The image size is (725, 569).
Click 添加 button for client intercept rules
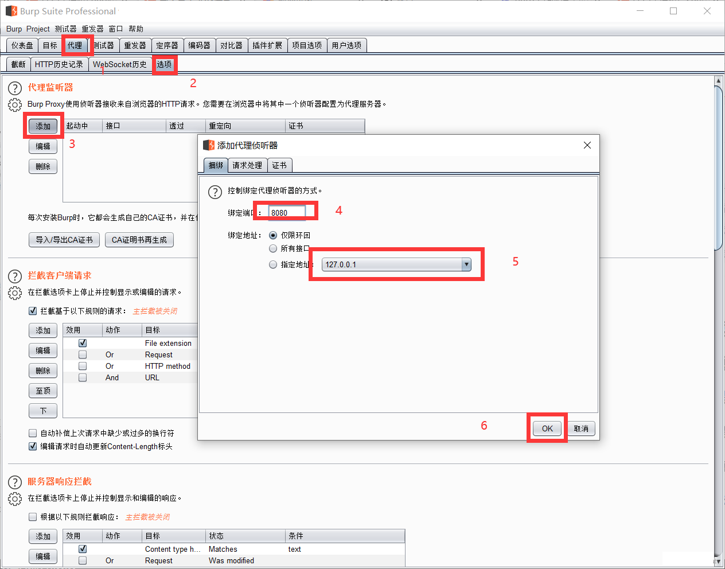click(x=43, y=330)
